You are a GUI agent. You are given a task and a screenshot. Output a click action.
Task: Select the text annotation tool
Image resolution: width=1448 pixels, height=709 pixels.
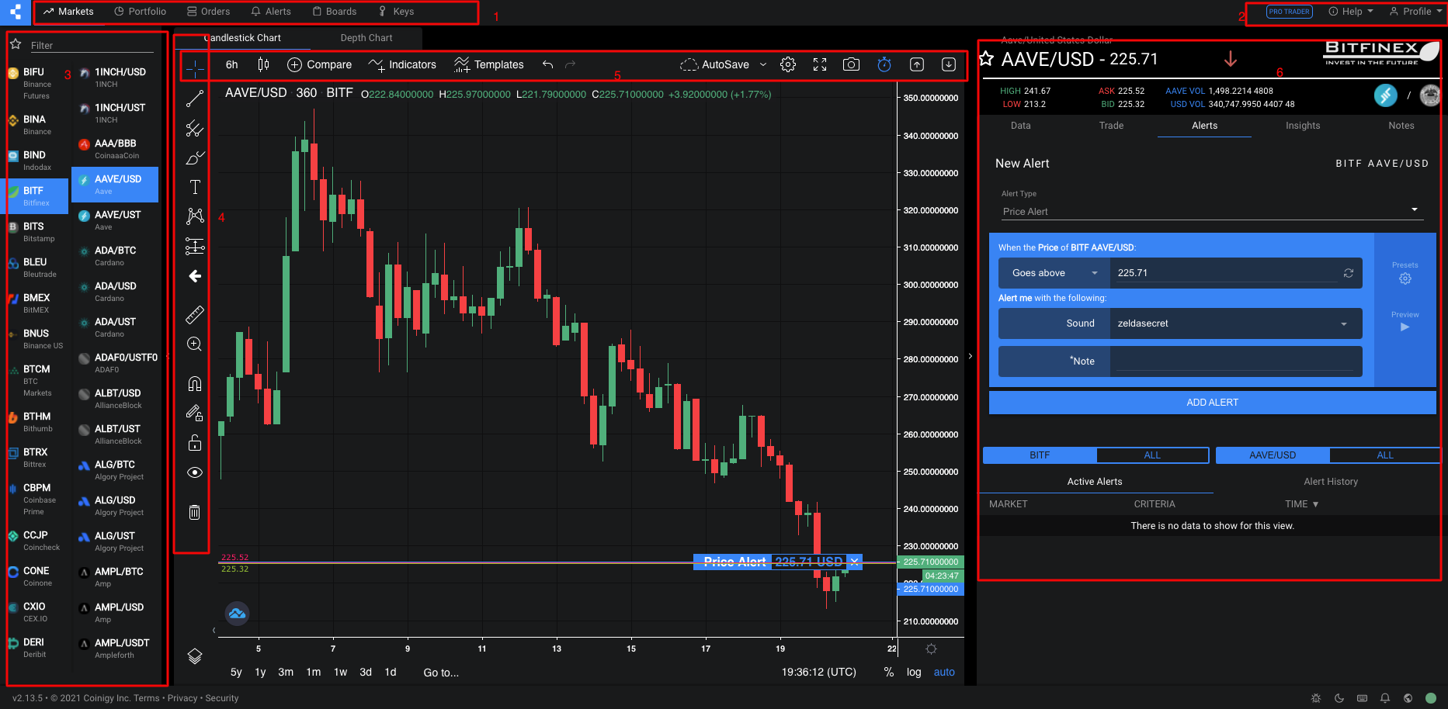tap(195, 187)
